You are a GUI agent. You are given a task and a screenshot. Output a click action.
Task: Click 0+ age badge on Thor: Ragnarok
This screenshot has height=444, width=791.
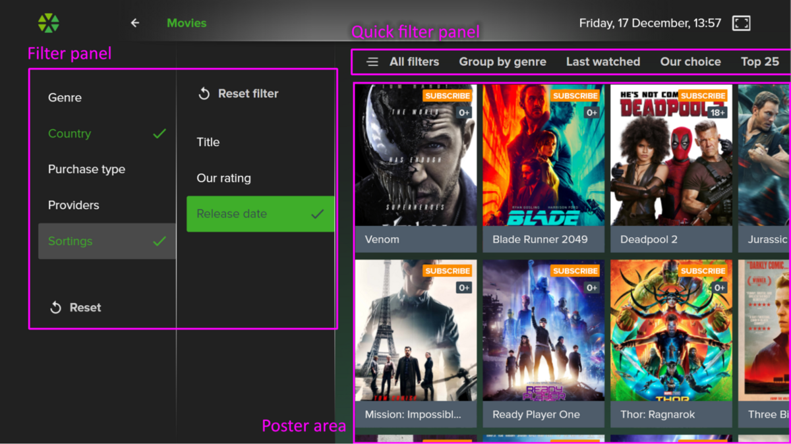pos(720,288)
